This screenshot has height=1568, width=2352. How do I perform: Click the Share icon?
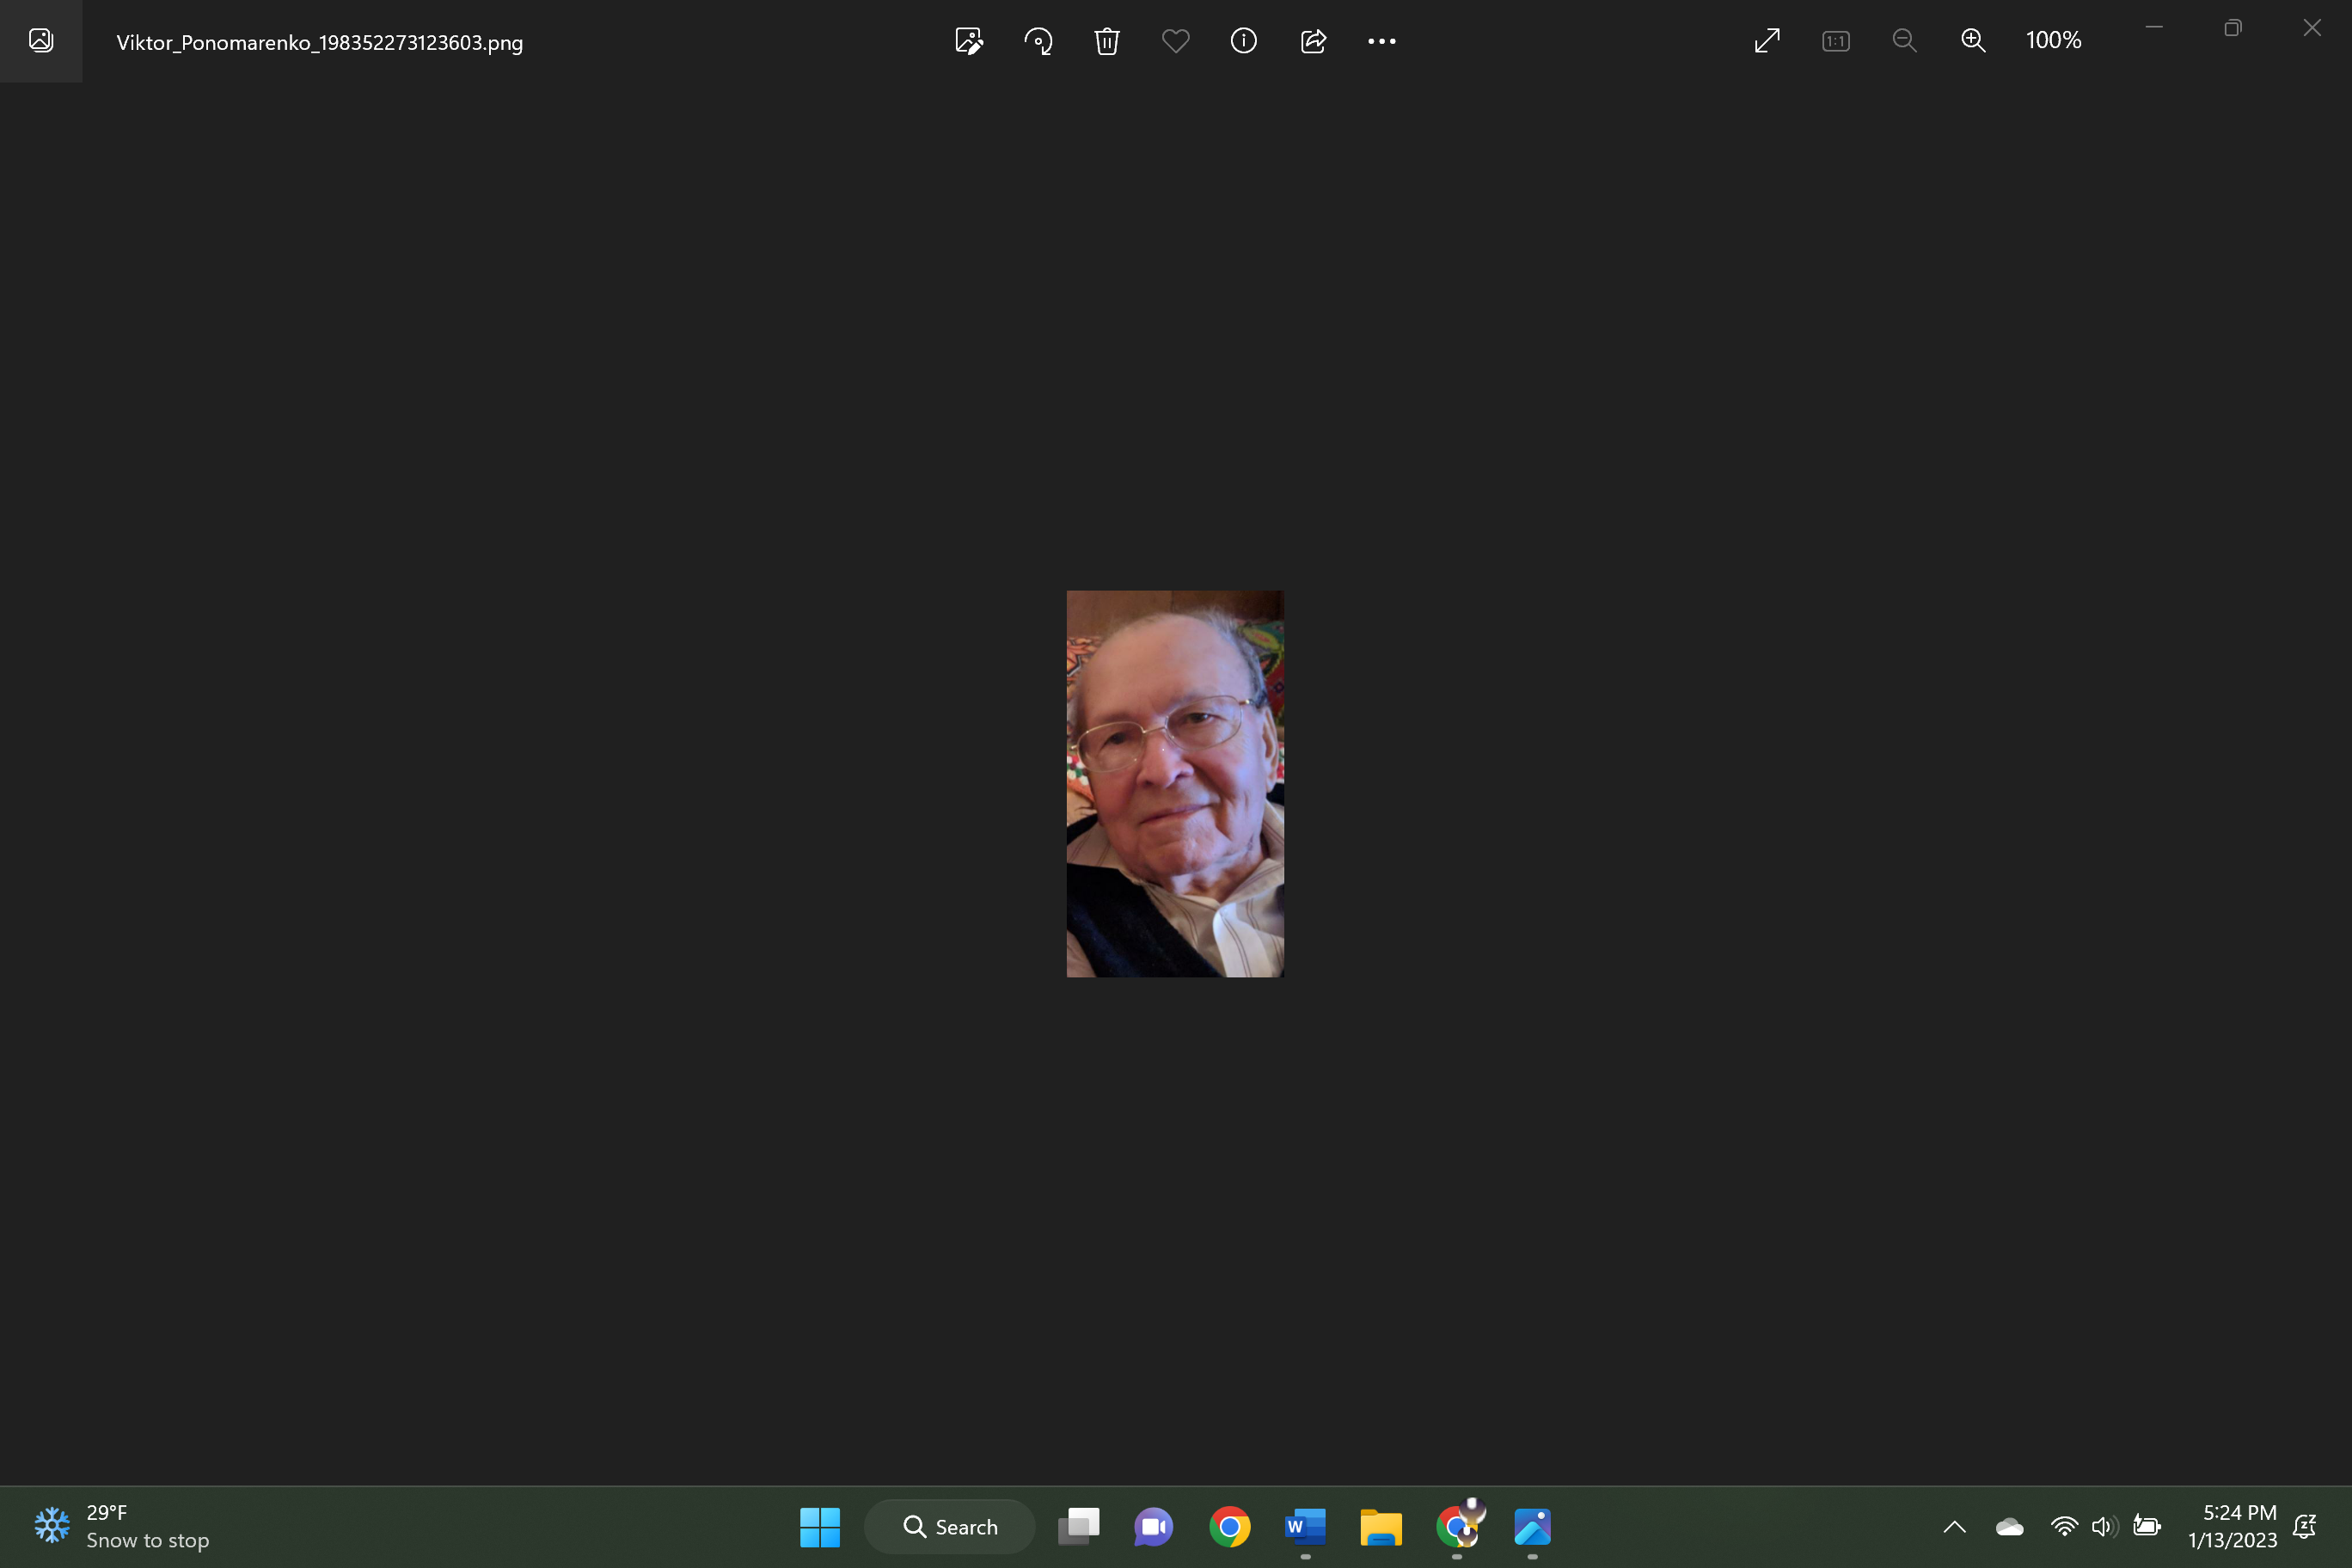1313,41
